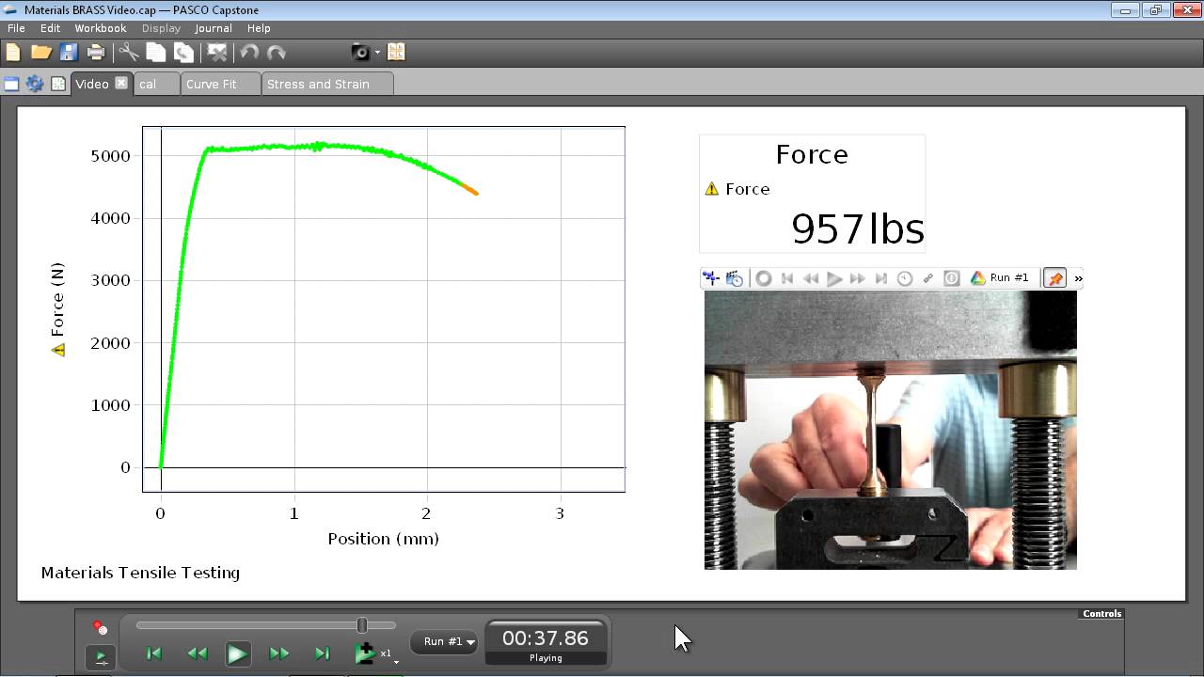Switch to the Stress and Strain tab
The image size is (1204, 677).
point(327,84)
